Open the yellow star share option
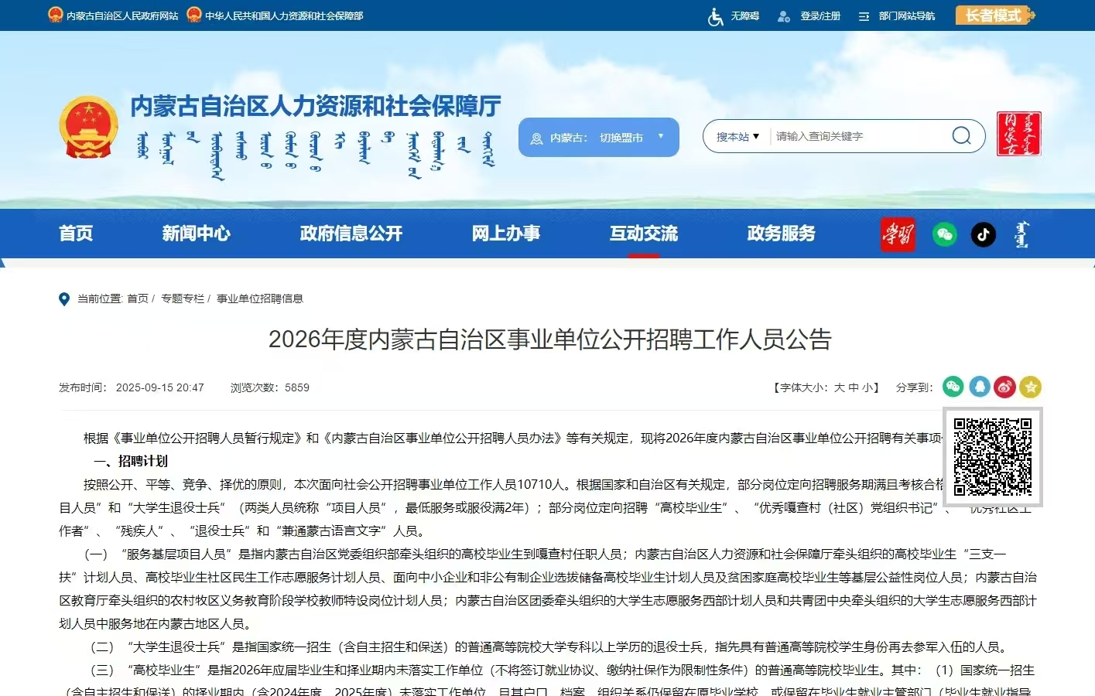Screen dimensions: 1095x696 pyautogui.click(x=1031, y=387)
